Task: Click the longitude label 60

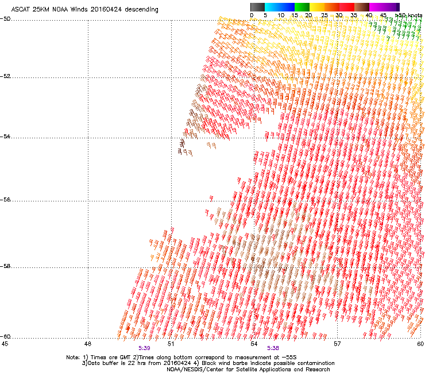Action: pos(420,344)
